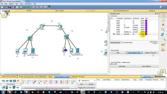Click the navigation icon under Logical
This screenshot has height=94, width=167.
(4, 16)
